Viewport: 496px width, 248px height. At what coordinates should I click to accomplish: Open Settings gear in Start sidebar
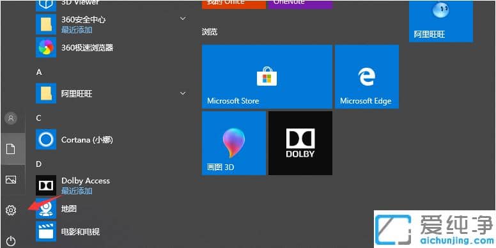point(11,210)
